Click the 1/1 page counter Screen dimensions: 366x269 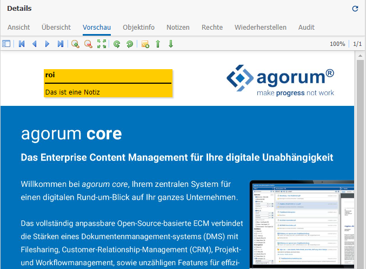(357, 44)
